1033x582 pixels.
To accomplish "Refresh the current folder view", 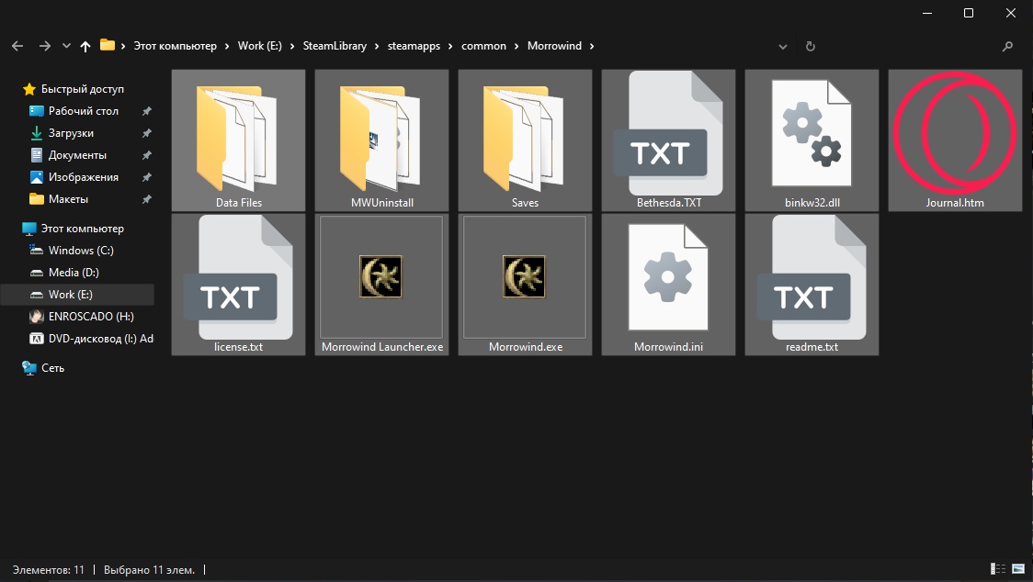I will (811, 46).
